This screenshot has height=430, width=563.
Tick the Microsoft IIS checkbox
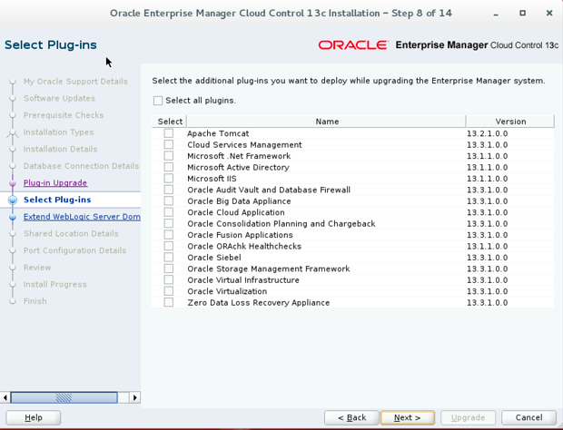click(168, 179)
